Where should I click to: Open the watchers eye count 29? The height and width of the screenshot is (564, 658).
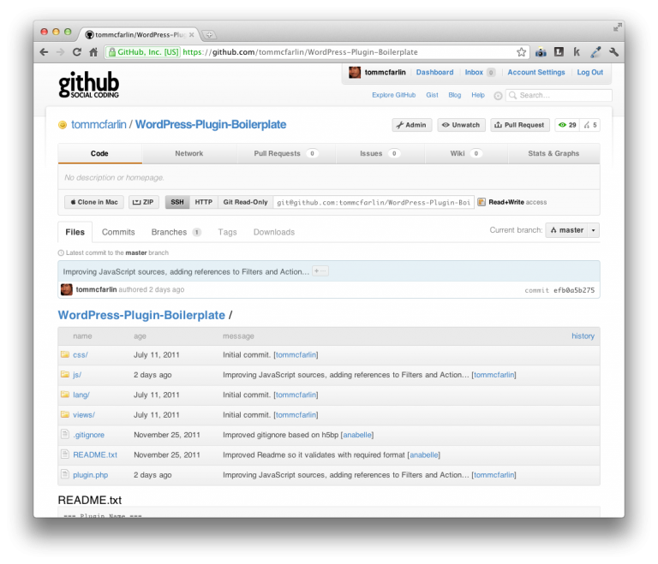point(567,125)
